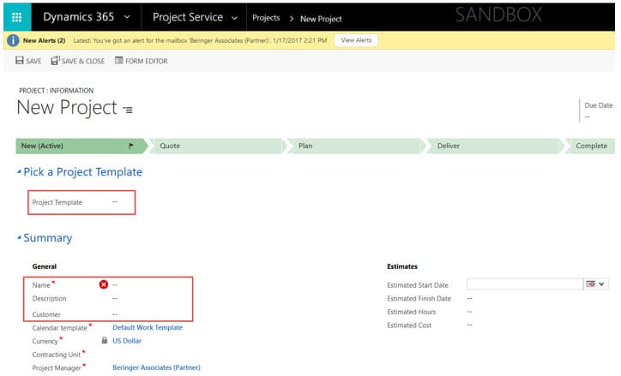Click New Project in the breadcrumb
This screenshot has width=621, height=376.
(x=321, y=19)
